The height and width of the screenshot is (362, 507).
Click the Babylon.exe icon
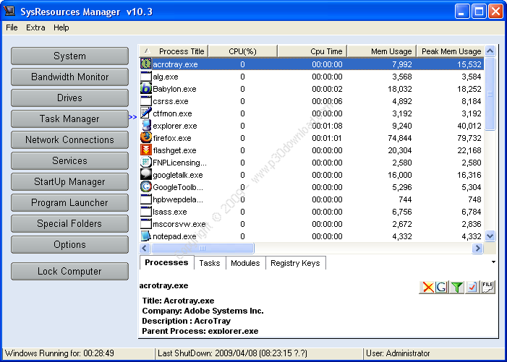click(x=146, y=88)
